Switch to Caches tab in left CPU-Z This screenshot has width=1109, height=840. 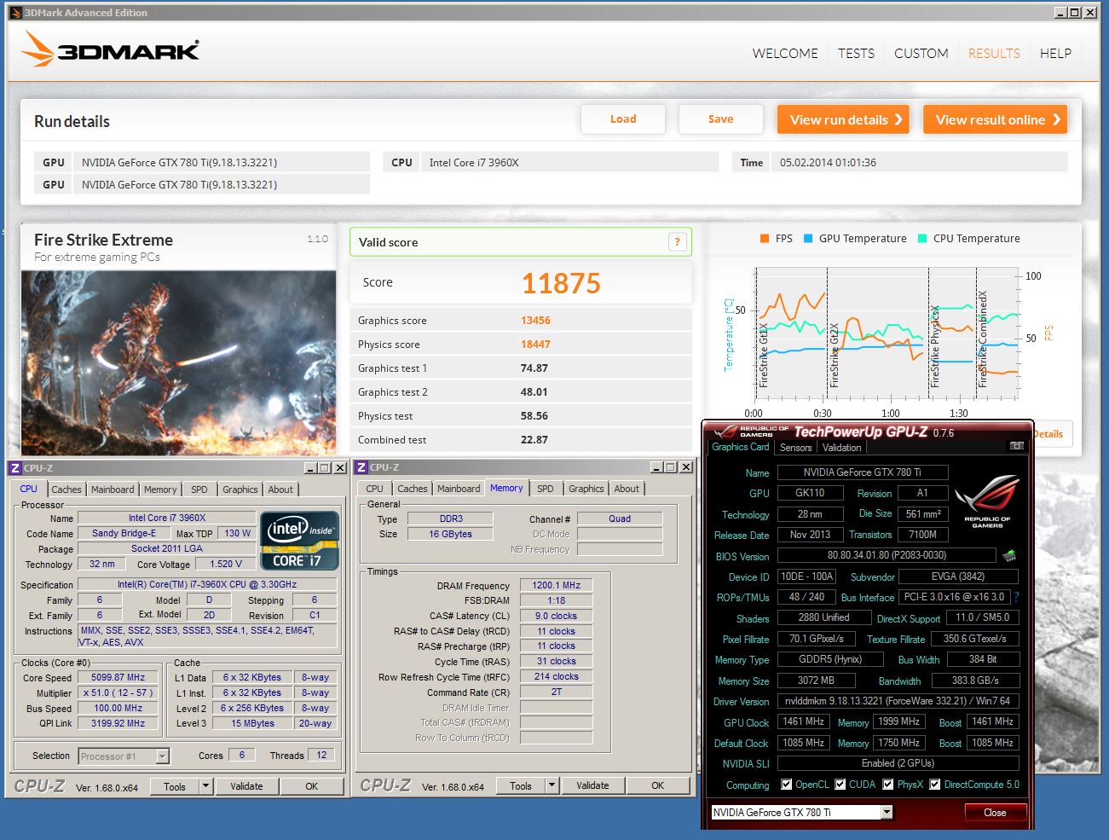coord(66,490)
